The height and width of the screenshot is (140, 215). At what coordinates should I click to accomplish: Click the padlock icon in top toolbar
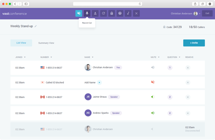coord(112,13)
